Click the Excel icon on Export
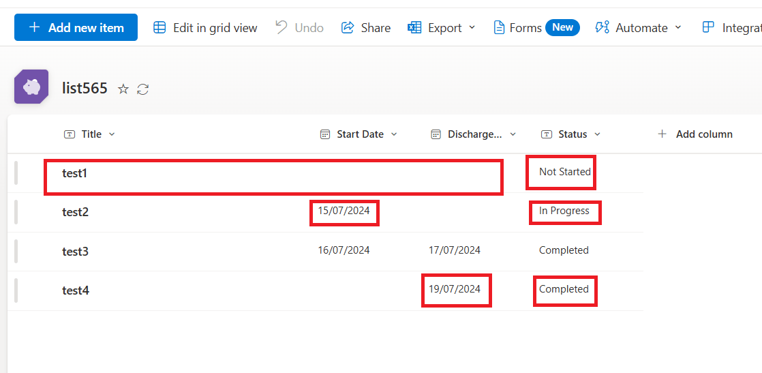The width and height of the screenshot is (762, 373). coord(414,28)
